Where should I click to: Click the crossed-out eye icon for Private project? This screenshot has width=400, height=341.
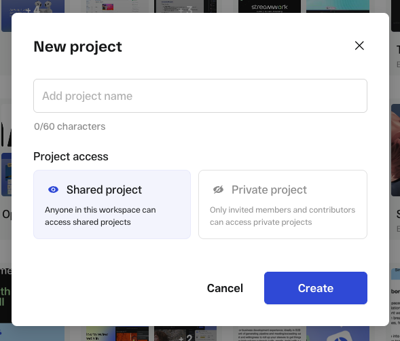click(x=219, y=190)
